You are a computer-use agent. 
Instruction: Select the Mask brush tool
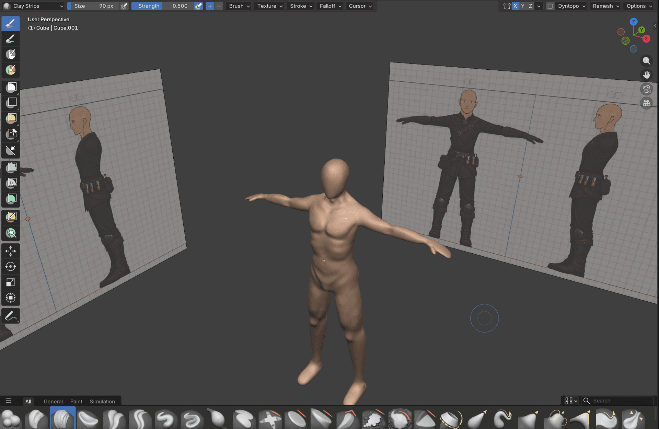(11, 54)
